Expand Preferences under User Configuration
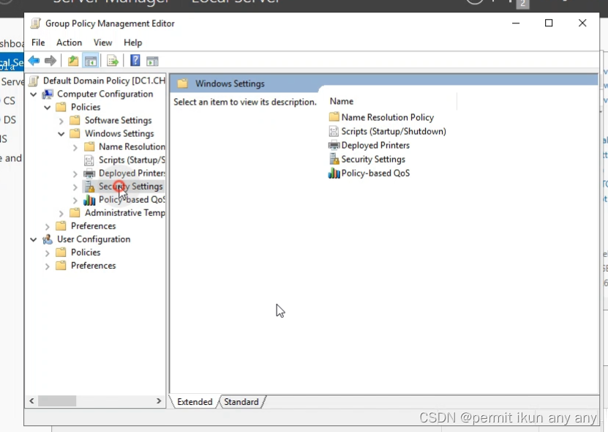The width and height of the screenshot is (608, 432). 48,266
